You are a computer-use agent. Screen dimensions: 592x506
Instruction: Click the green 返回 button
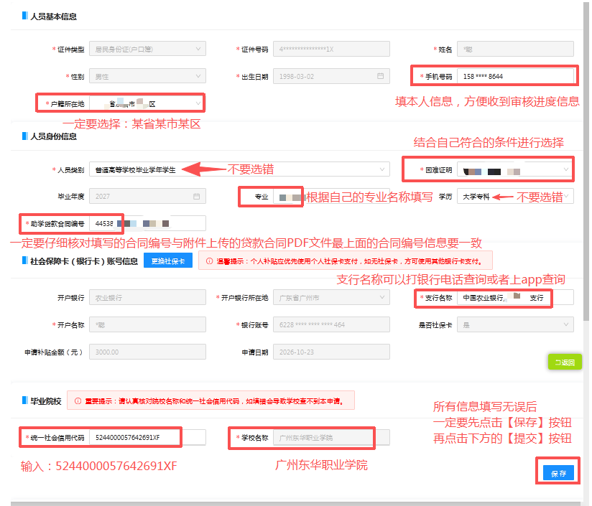tap(565, 362)
